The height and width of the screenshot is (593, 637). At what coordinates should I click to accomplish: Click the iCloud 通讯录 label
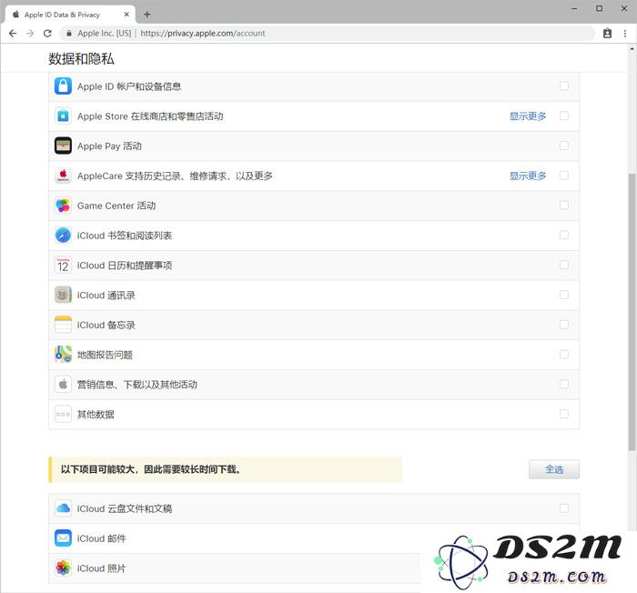tap(106, 296)
